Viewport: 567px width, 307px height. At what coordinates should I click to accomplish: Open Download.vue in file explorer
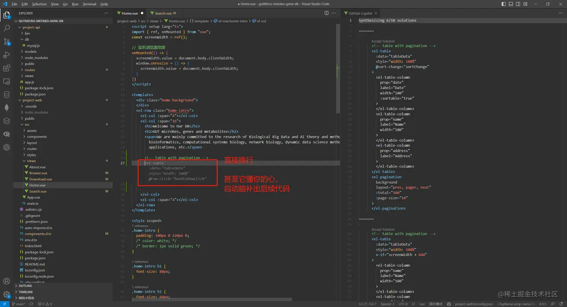coord(40,179)
